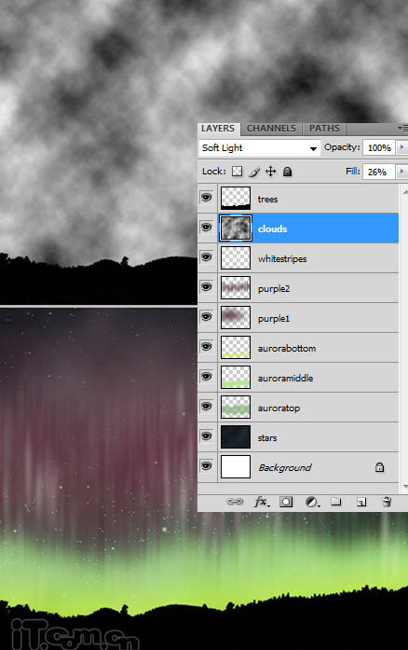Lock image pixels with brush icon
This screenshot has width=408, height=650.
[x=254, y=172]
